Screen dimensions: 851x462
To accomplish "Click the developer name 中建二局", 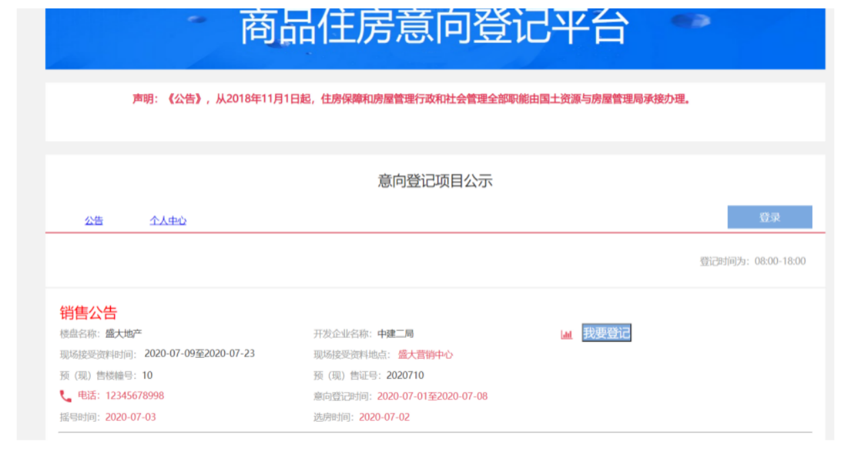I will coord(395,334).
